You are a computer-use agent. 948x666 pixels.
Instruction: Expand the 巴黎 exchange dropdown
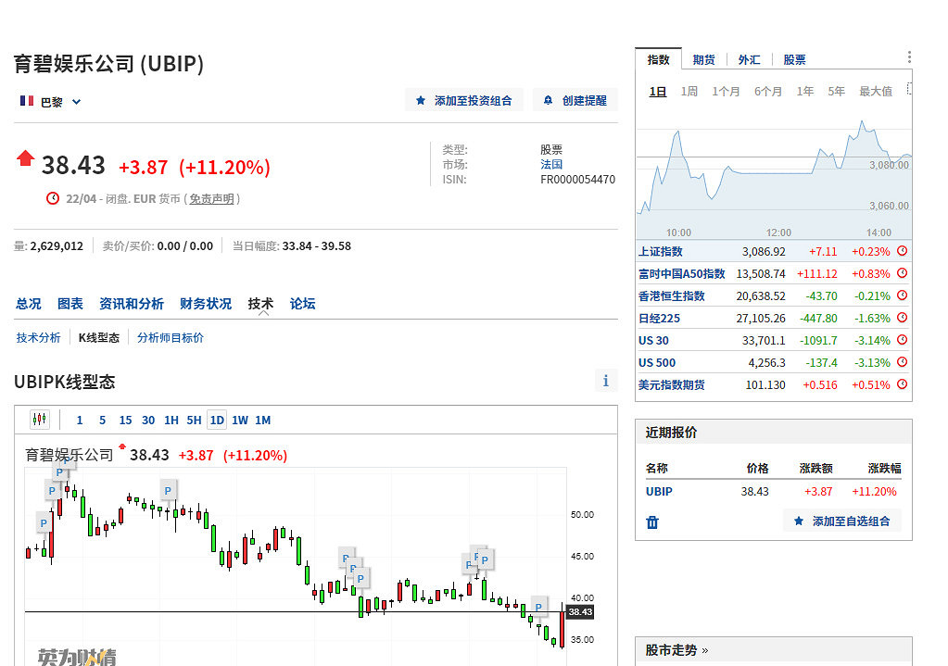coord(51,102)
